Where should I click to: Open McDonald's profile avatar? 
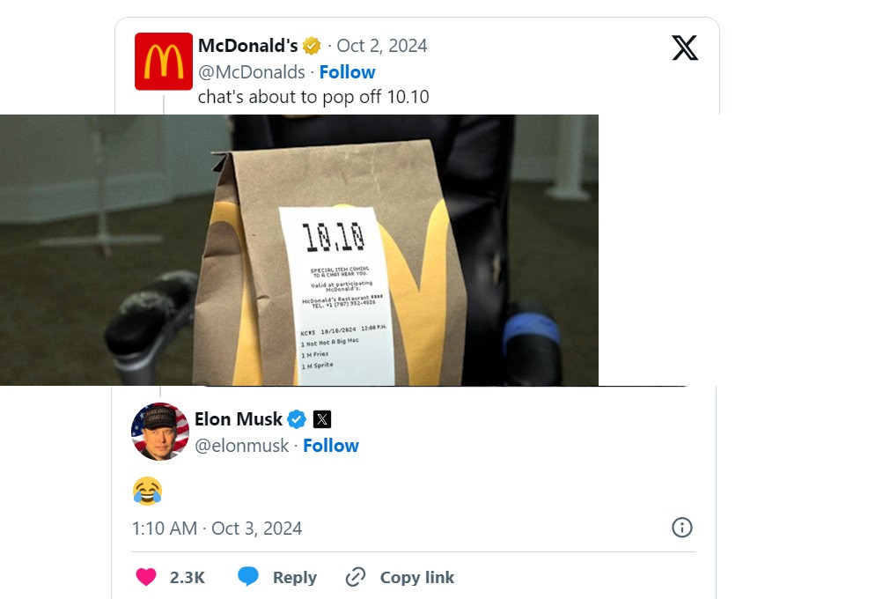click(163, 61)
